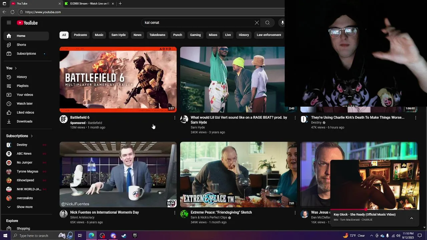Open Shorts in sidebar
The height and width of the screenshot is (240, 427).
point(26,45)
